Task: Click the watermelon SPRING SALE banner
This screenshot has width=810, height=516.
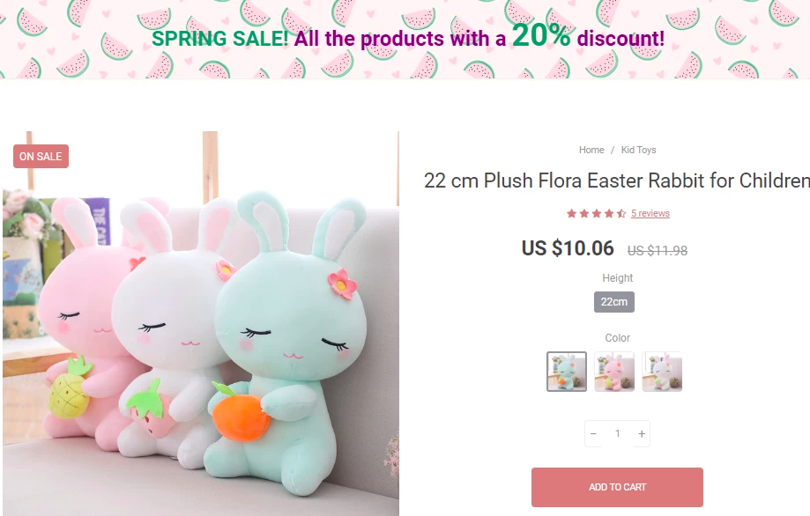Action: pos(405,39)
